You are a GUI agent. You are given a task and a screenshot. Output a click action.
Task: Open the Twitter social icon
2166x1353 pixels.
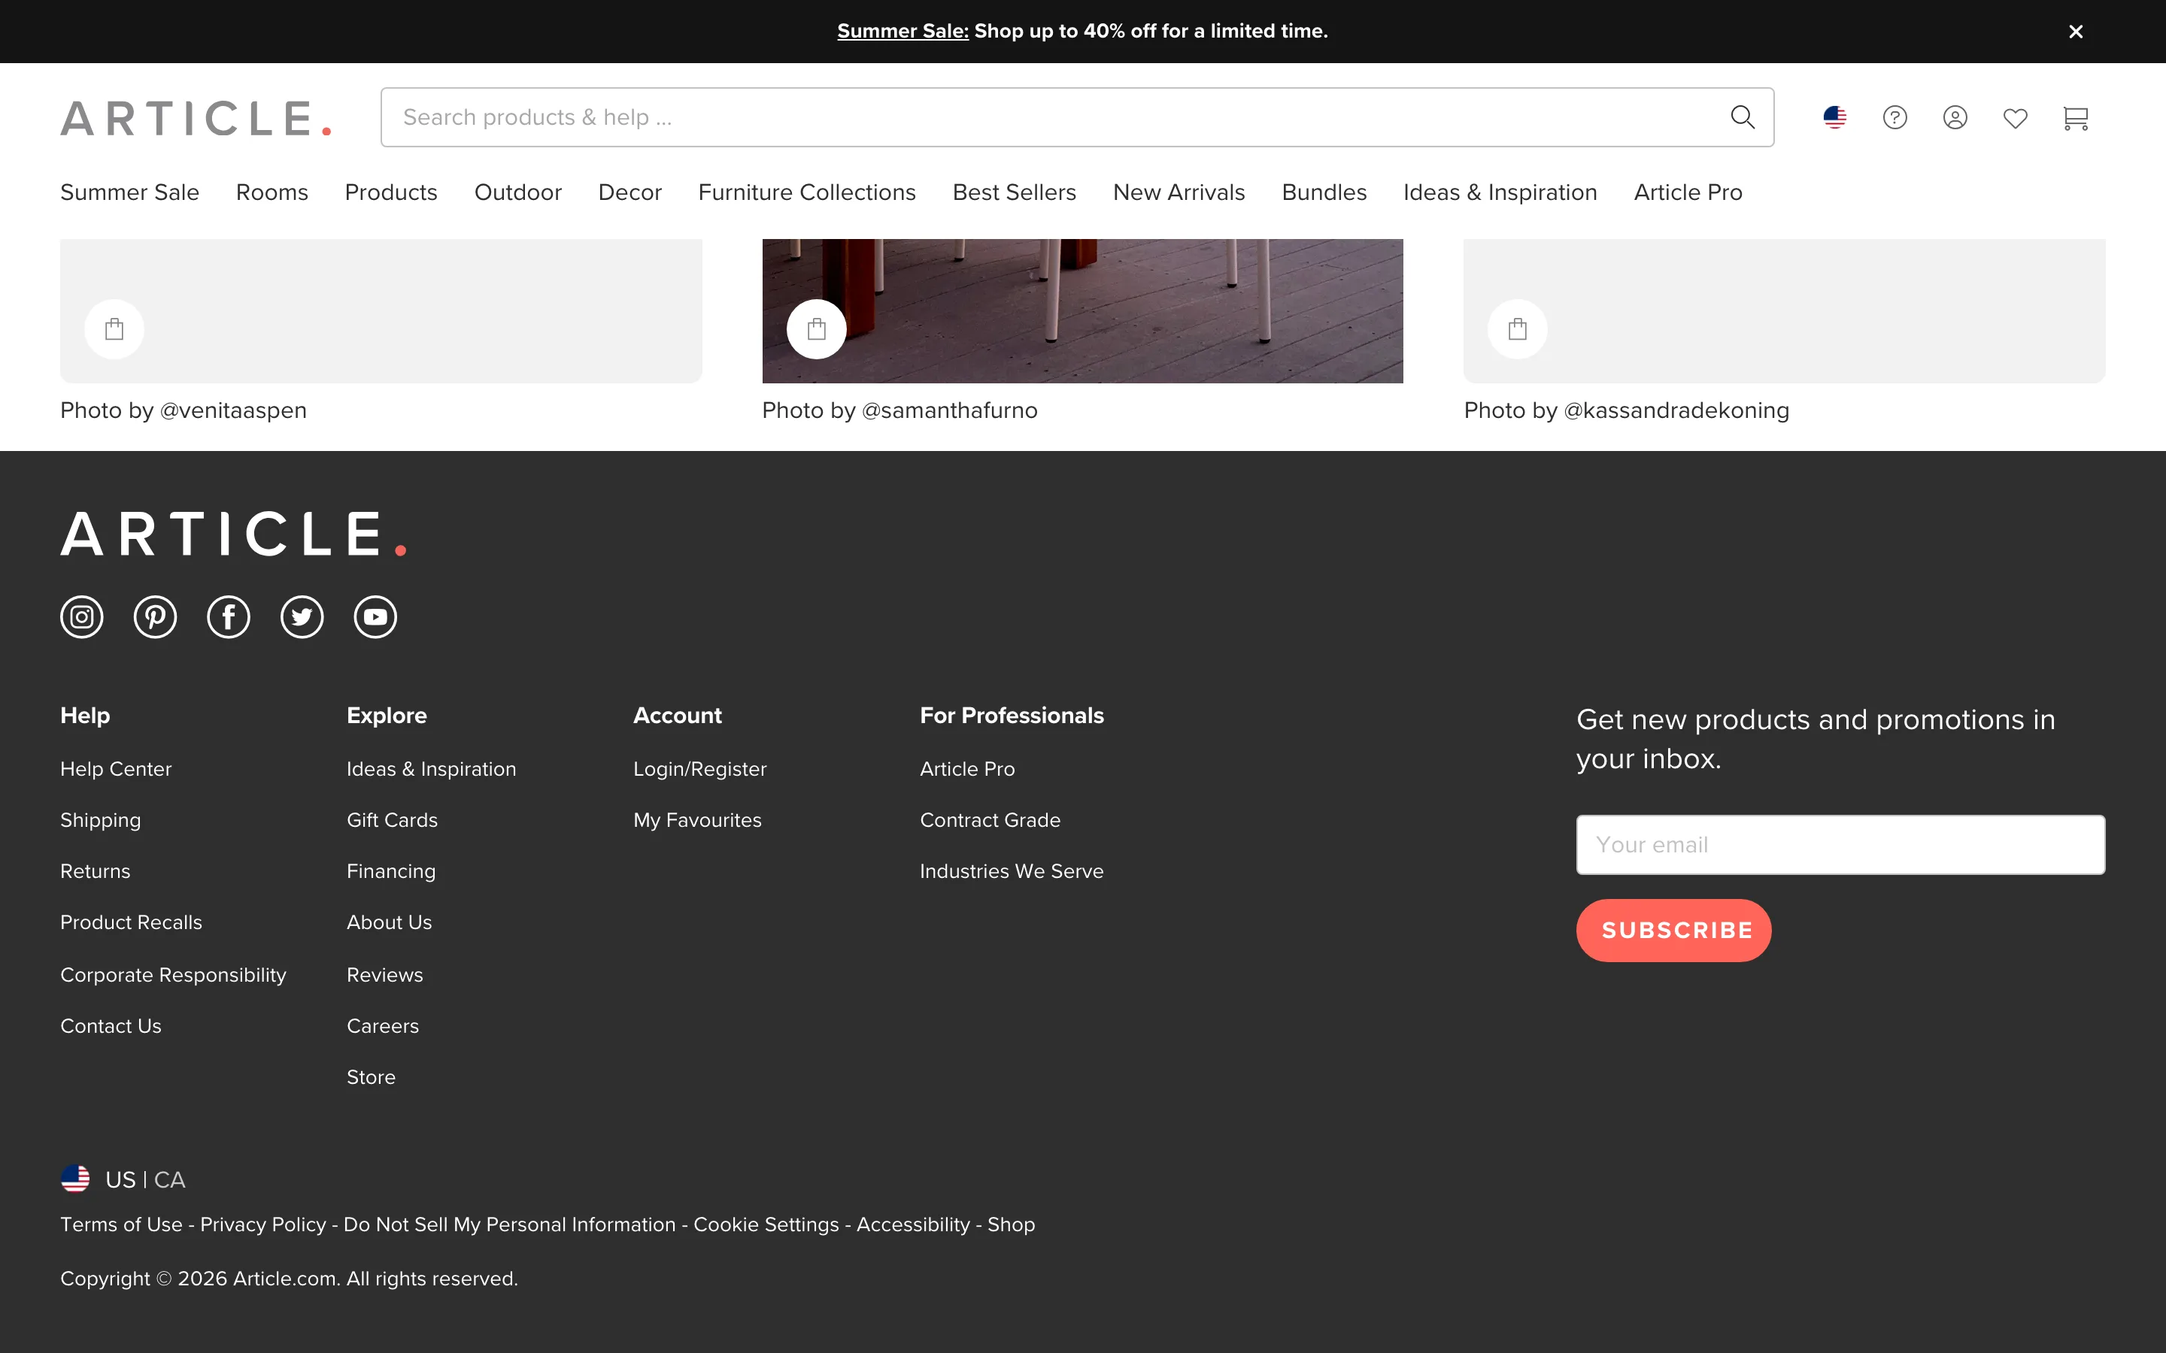pyautogui.click(x=302, y=616)
